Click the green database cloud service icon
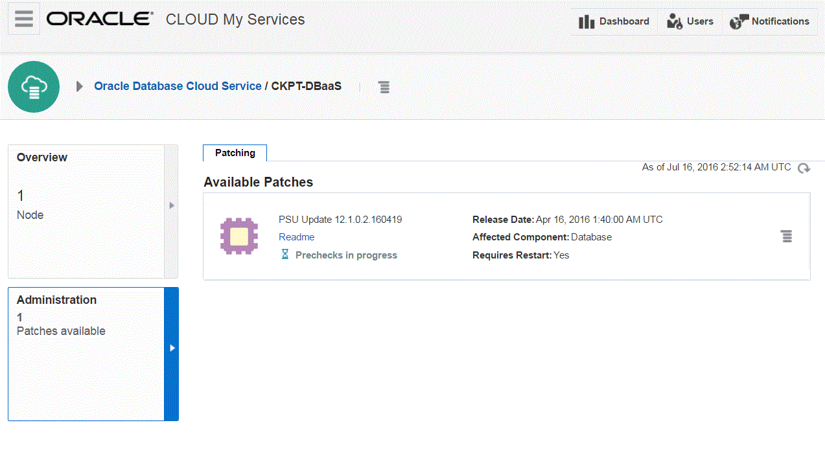 pos(34,87)
